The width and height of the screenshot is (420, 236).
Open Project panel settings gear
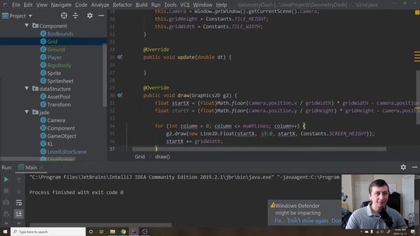[x=90, y=16]
